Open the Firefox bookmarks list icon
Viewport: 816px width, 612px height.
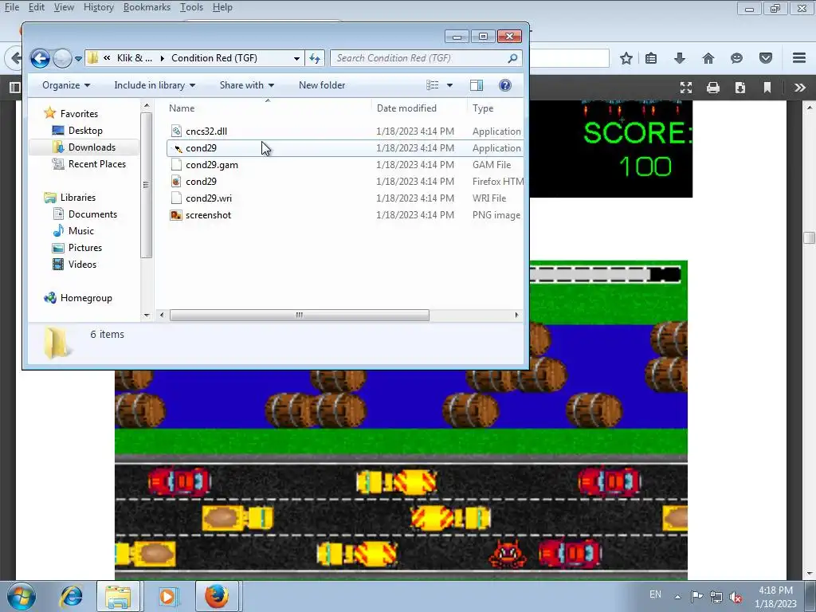pyautogui.click(x=651, y=58)
